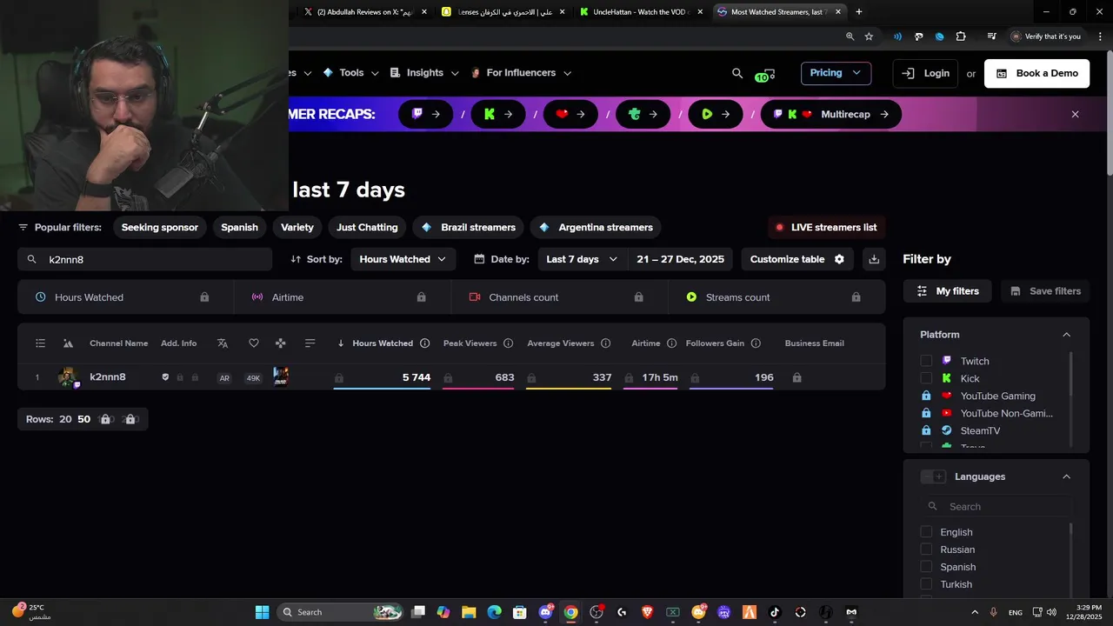Click the k2nnn8 channel search field
This screenshot has width=1113, height=626.
click(145, 259)
